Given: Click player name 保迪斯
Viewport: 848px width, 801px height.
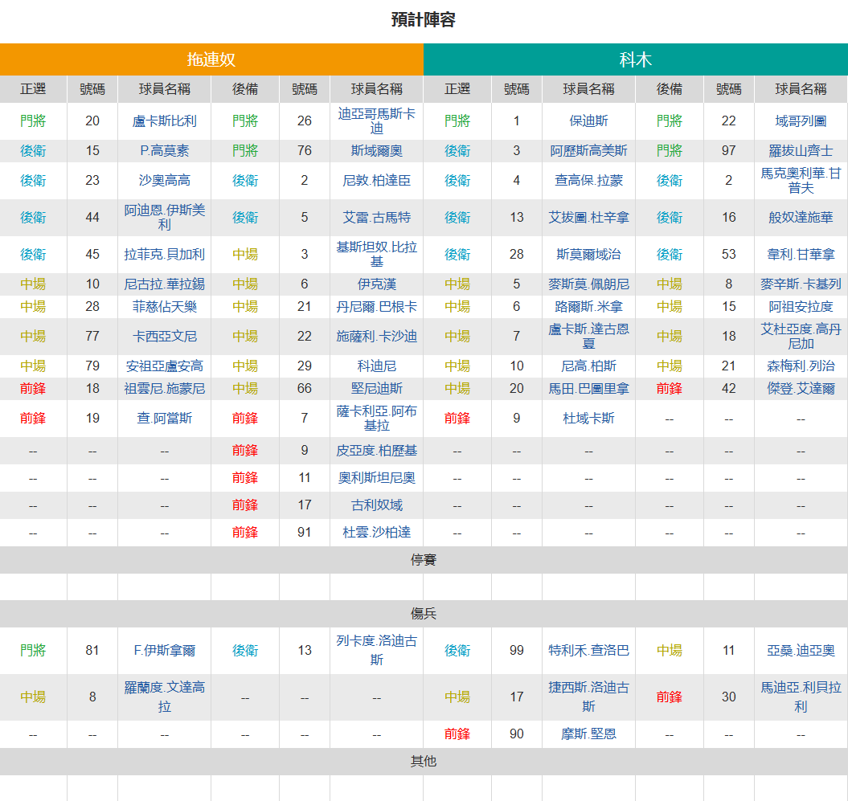Looking at the screenshot, I should pyautogui.click(x=588, y=121).
